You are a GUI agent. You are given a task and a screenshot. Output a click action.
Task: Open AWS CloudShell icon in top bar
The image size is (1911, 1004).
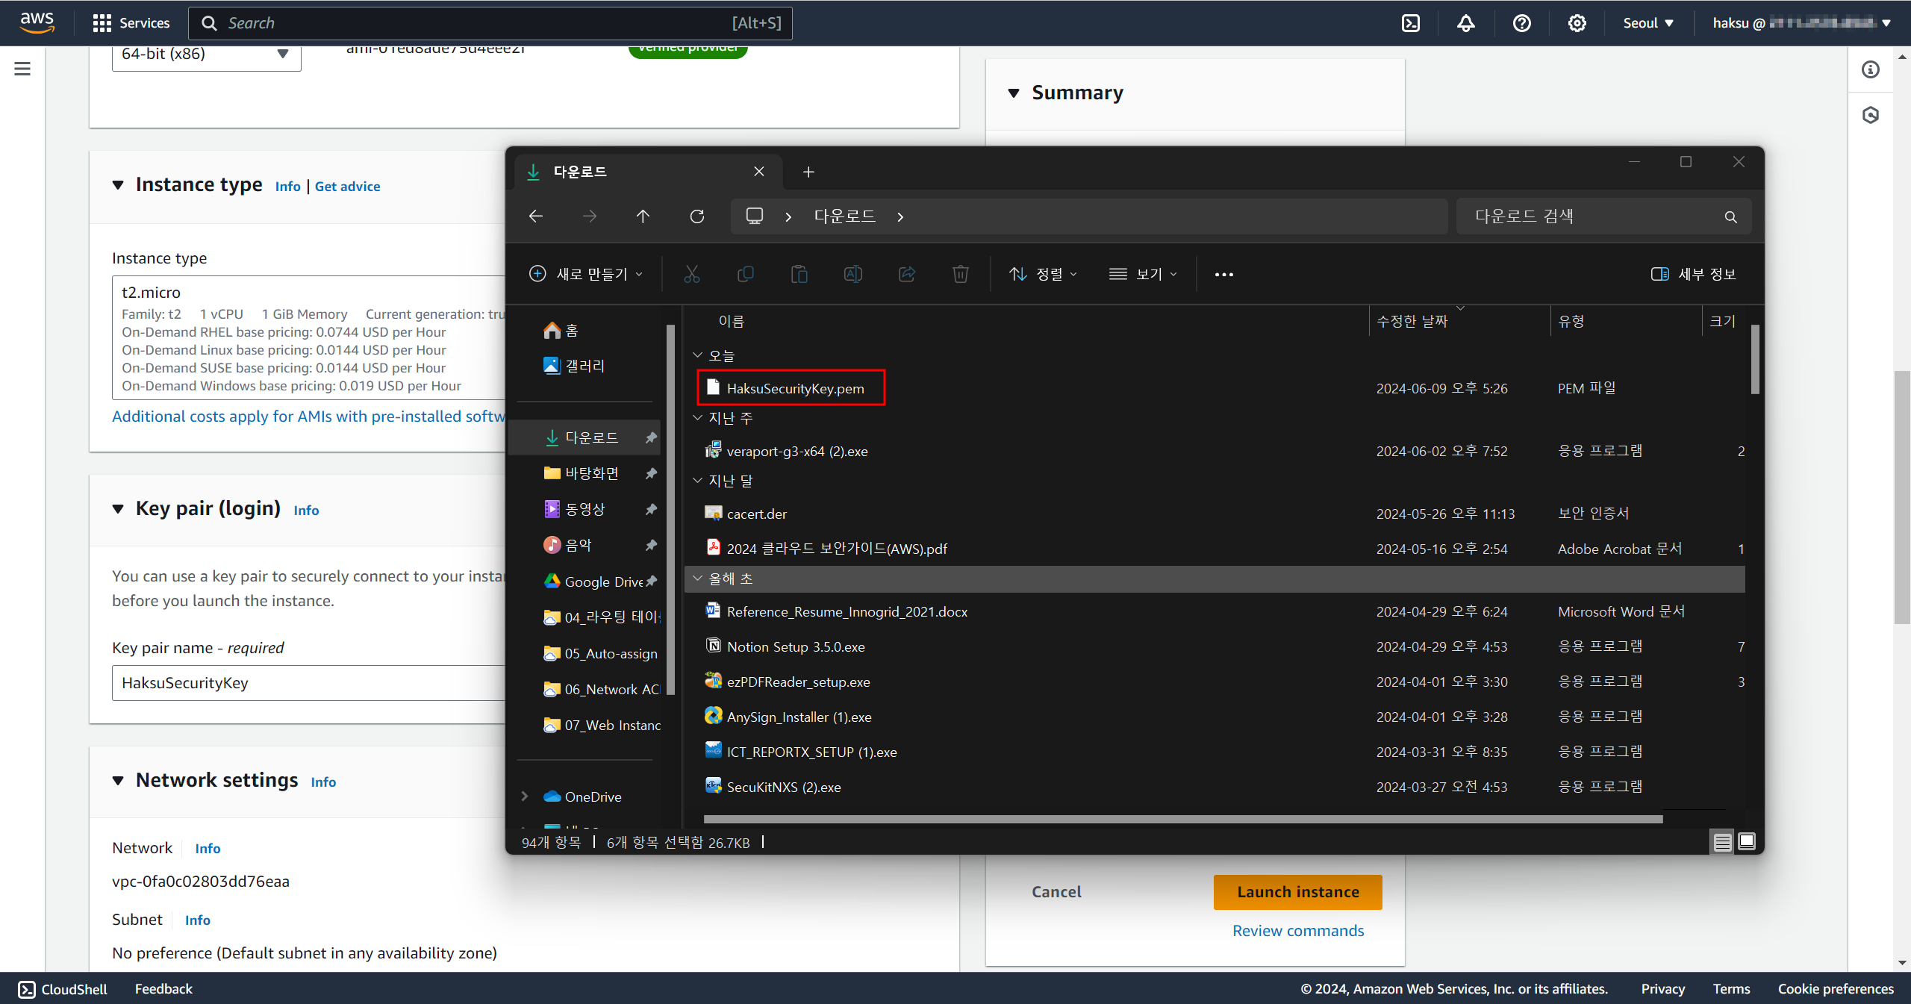pyautogui.click(x=1410, y=23)
